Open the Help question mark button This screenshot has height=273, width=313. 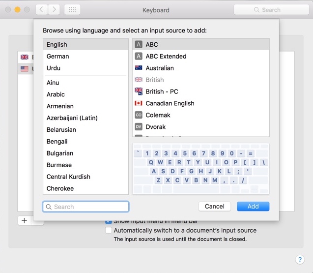[x=300, y=259]
